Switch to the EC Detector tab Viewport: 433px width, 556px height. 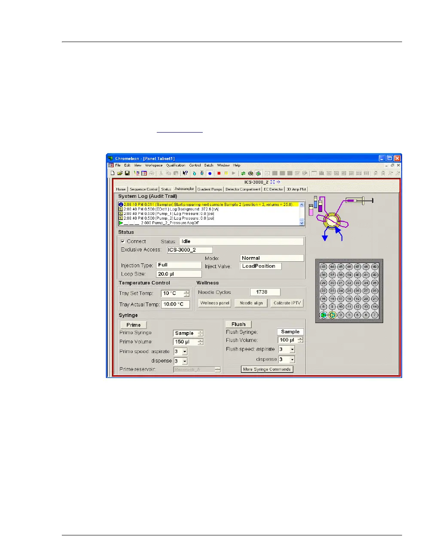click(x=273, y=189)
